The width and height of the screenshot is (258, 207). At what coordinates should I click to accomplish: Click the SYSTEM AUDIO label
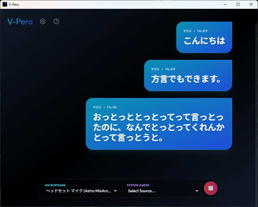coord(138,185)
